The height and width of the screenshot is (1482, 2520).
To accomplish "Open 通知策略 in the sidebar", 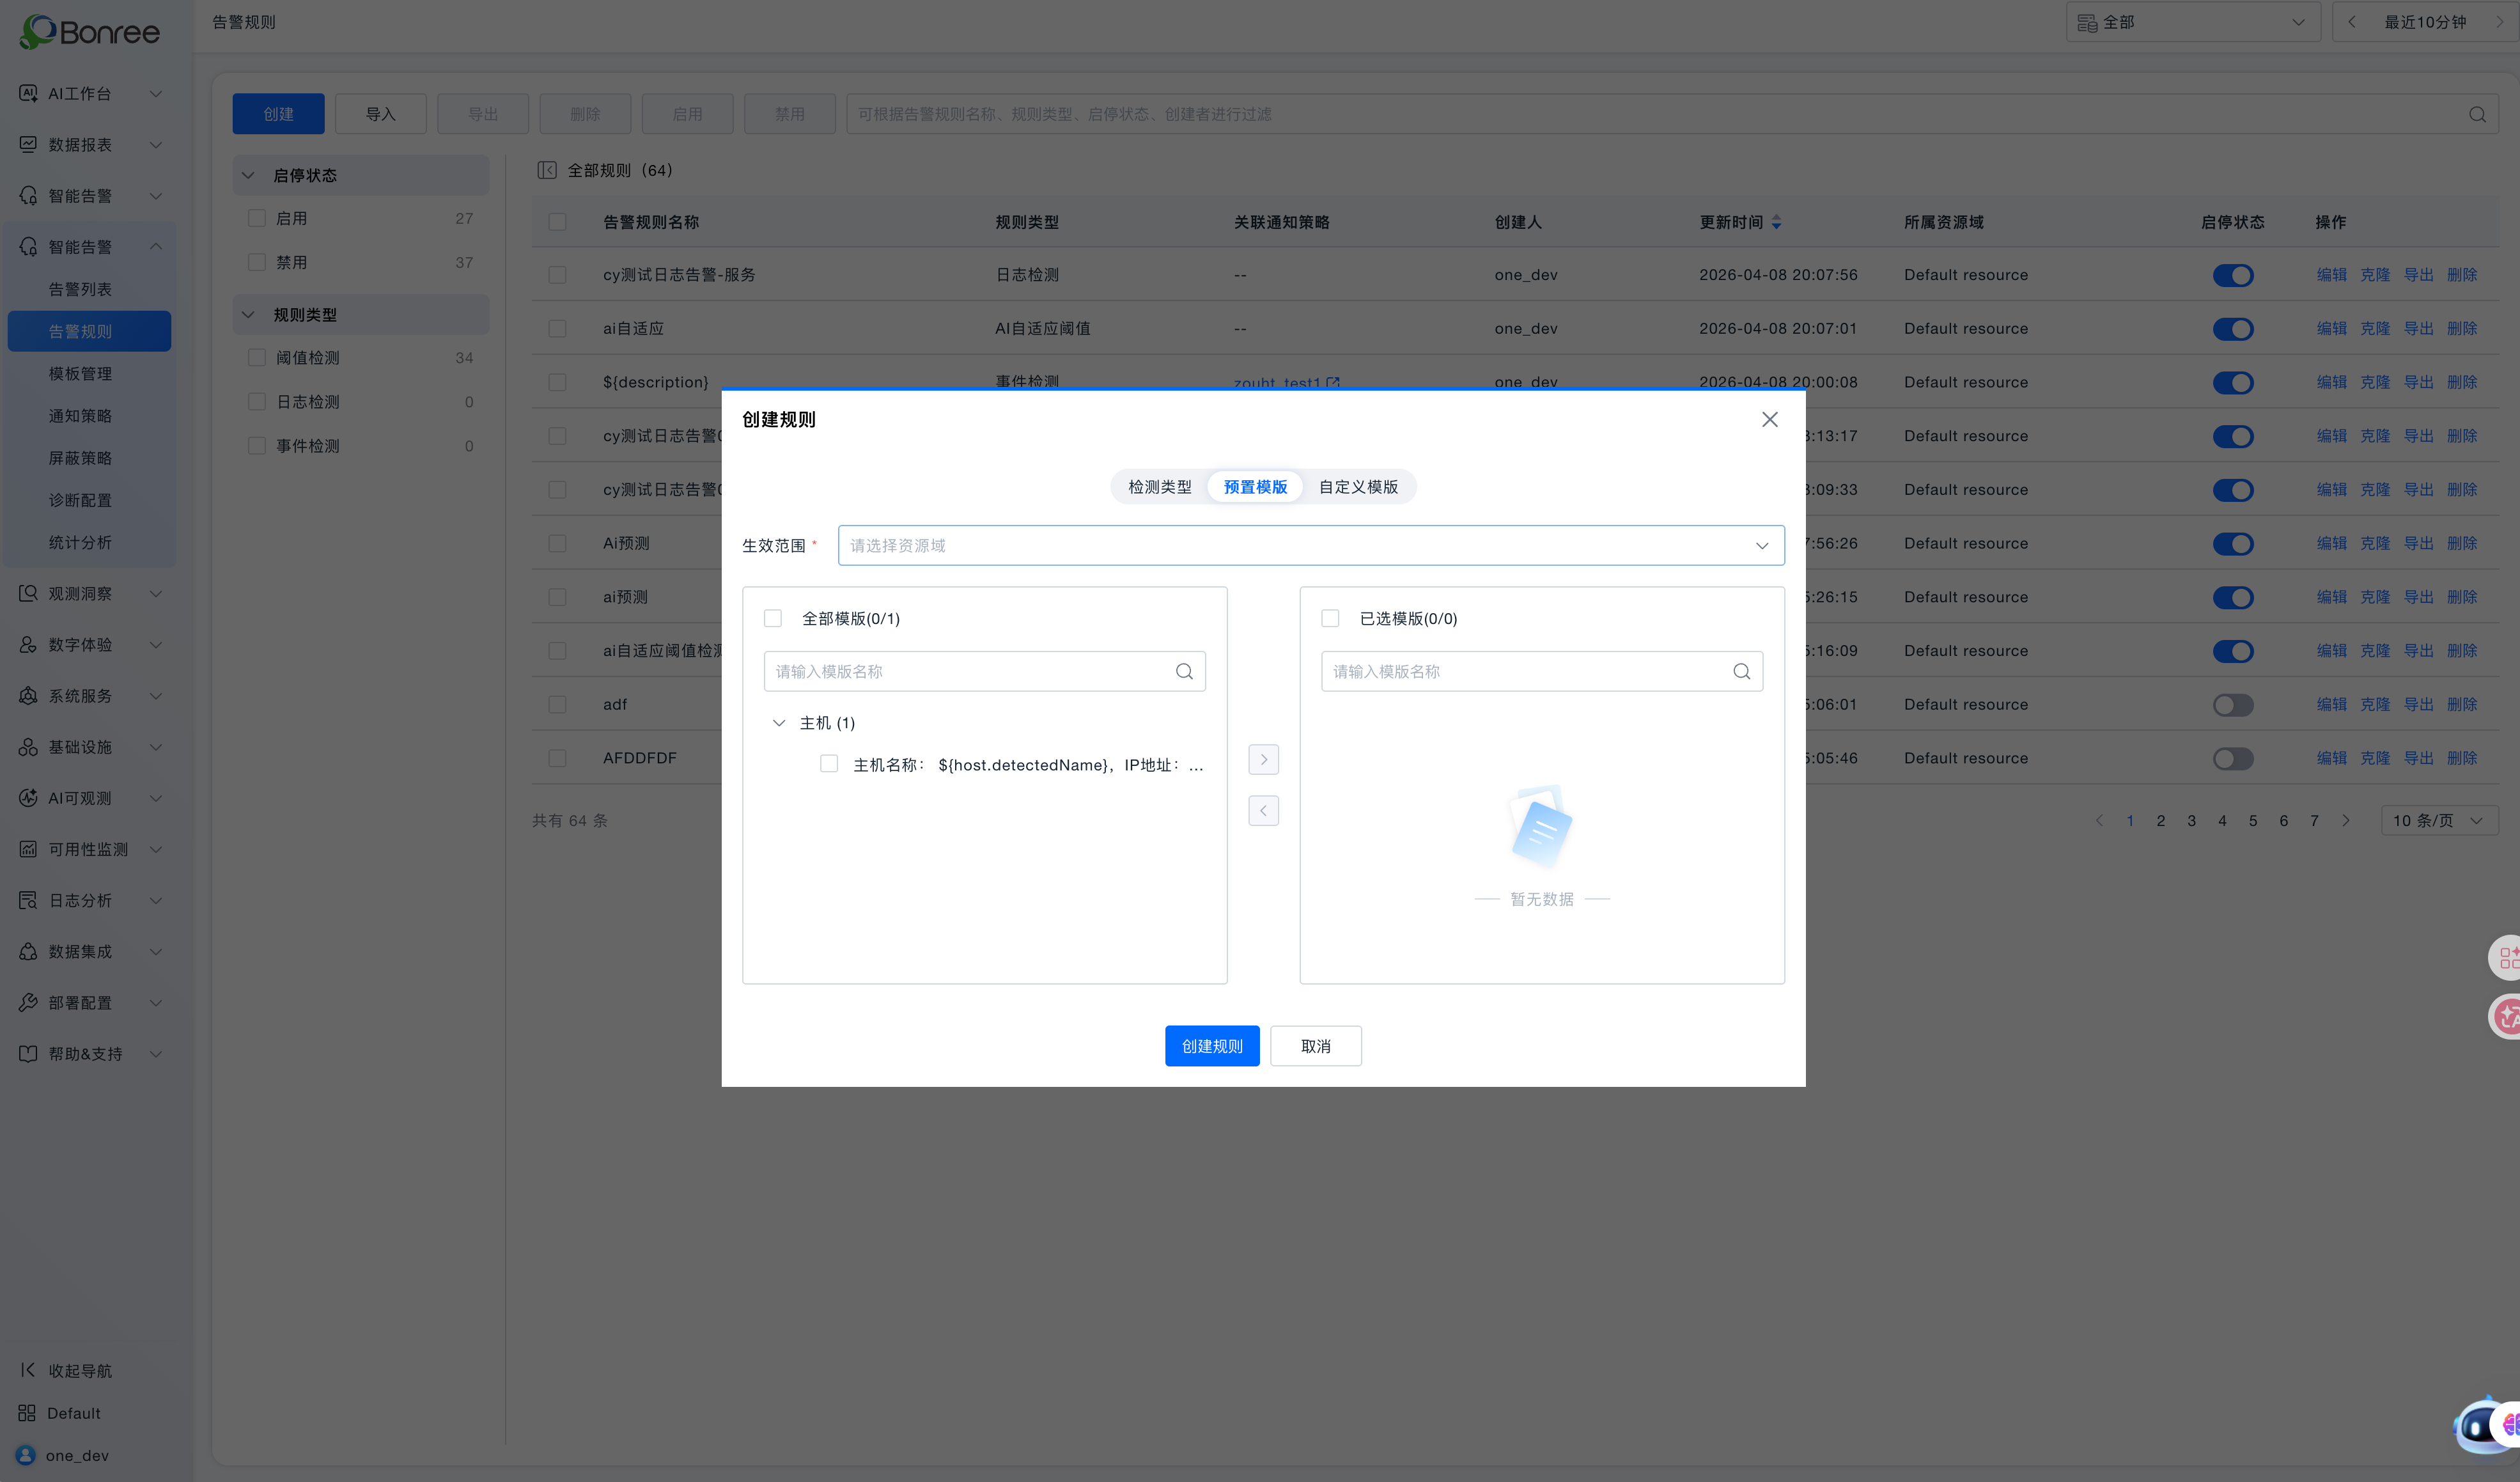I will 81,415.
